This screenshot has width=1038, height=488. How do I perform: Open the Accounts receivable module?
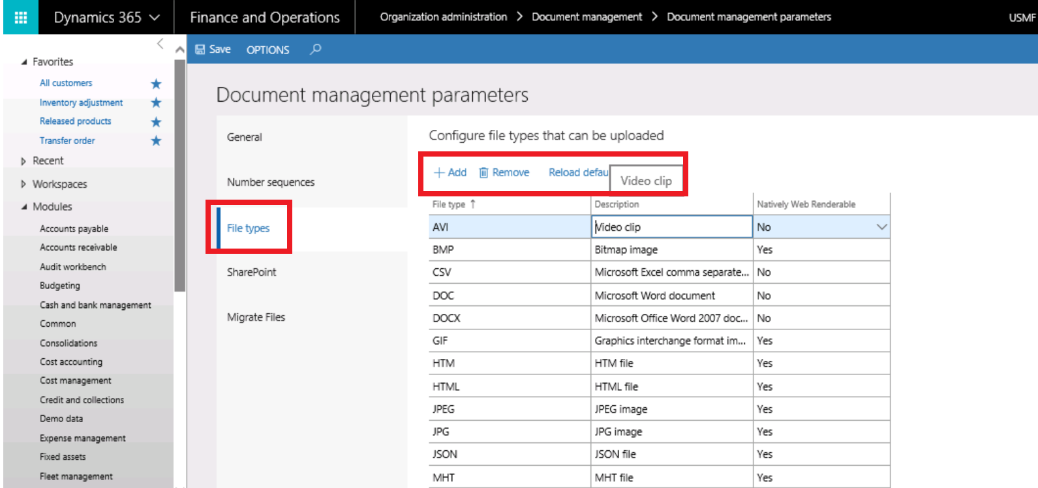(x=78, y=247)
